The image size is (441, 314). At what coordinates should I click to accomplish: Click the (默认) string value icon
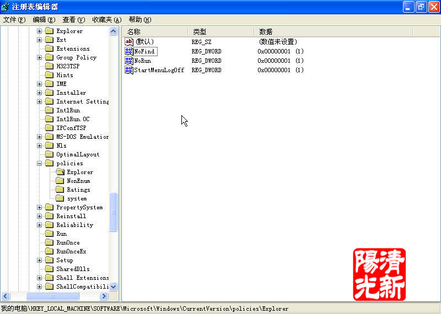coord(129,42)
